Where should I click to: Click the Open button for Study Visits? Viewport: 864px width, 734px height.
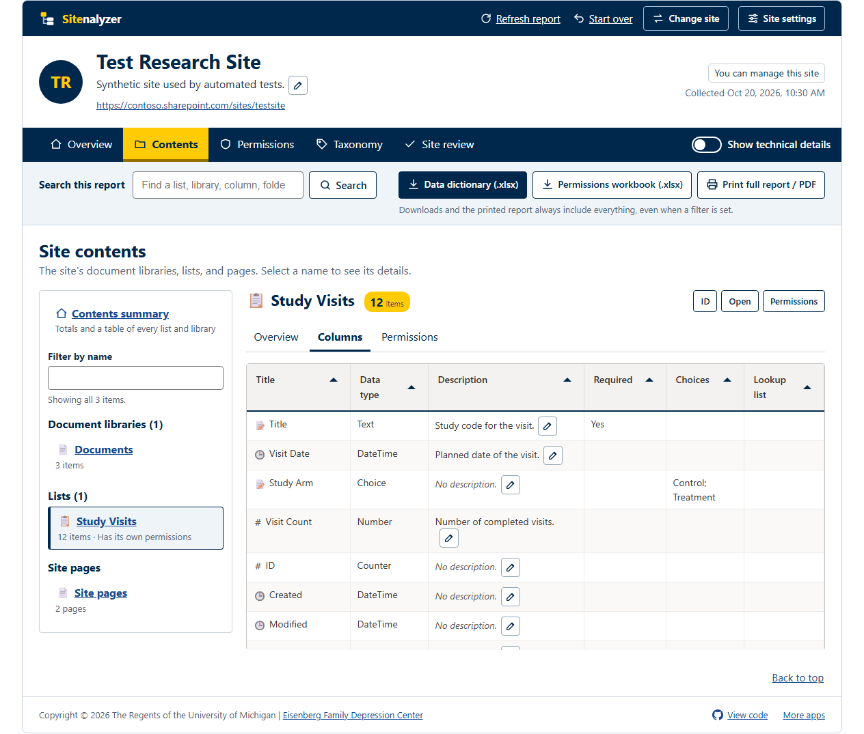(740, 301)
